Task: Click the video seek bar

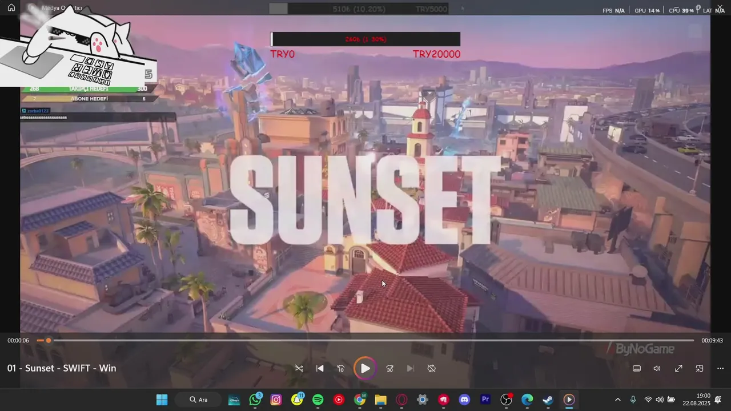Action: [x=365, y=340]
